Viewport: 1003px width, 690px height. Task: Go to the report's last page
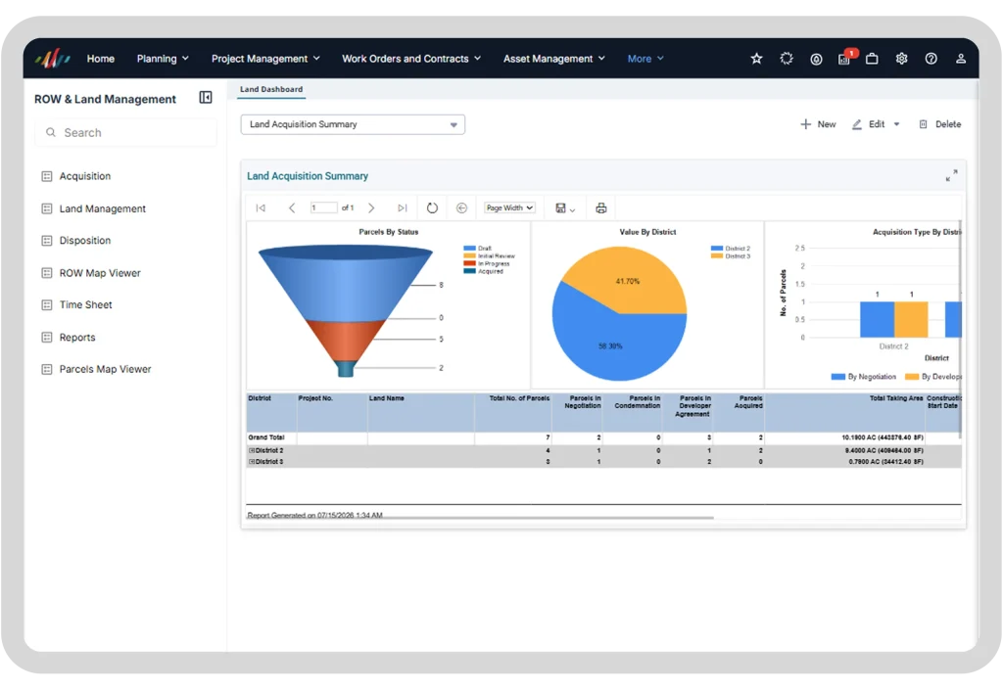click(402, 207)
